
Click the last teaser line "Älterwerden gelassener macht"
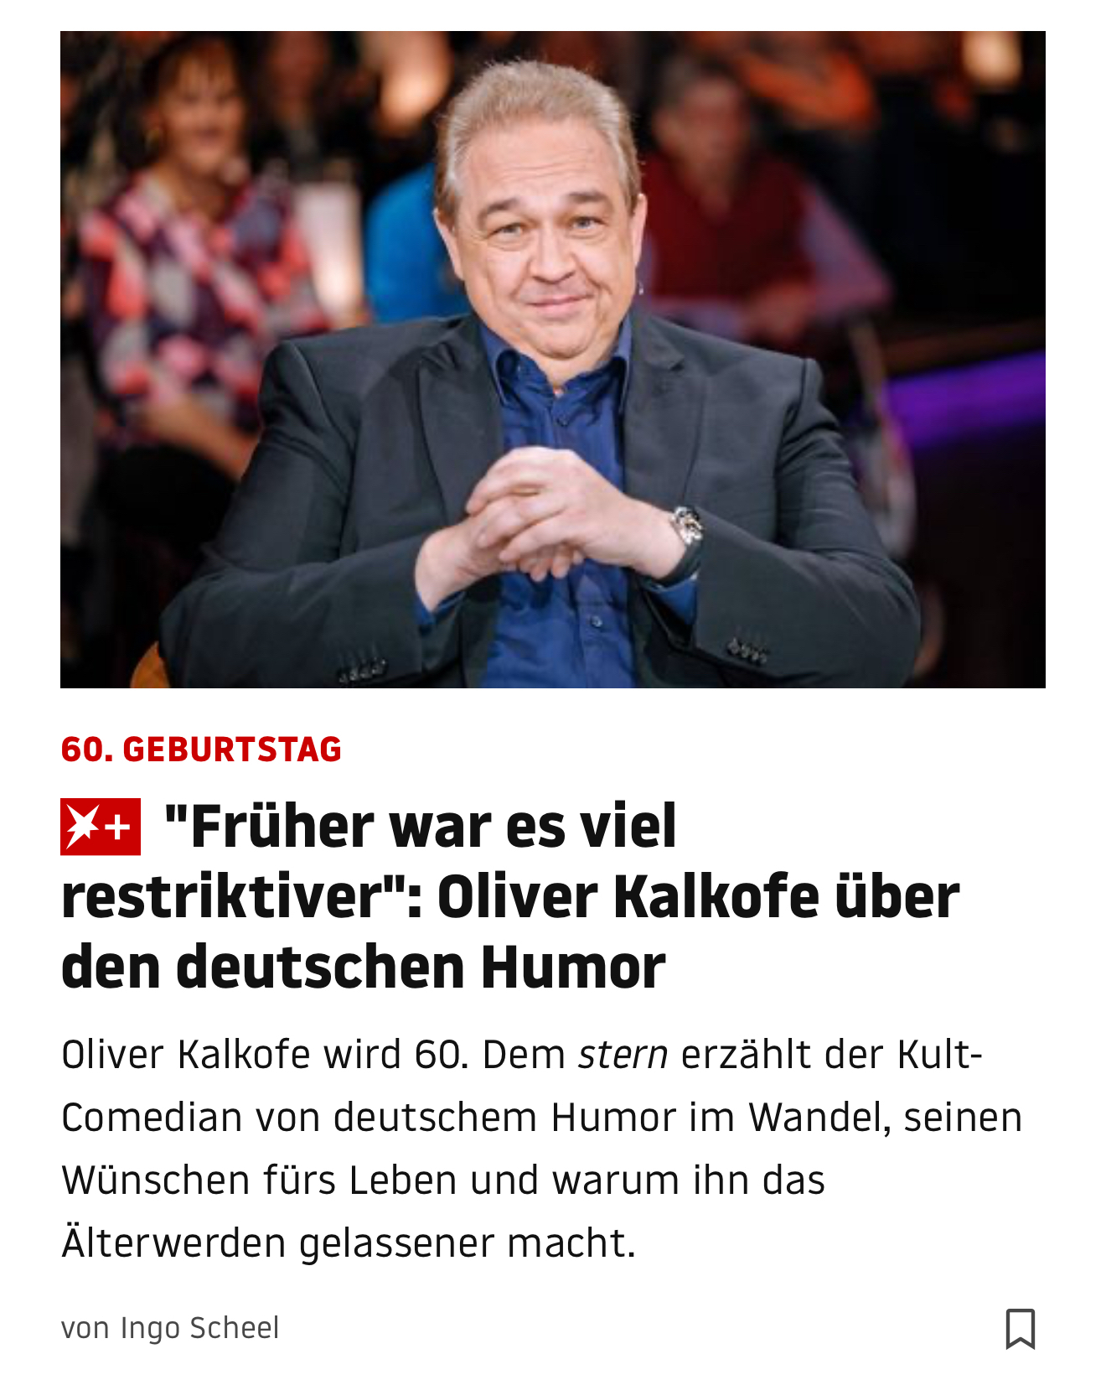[x=349, y=1243]
